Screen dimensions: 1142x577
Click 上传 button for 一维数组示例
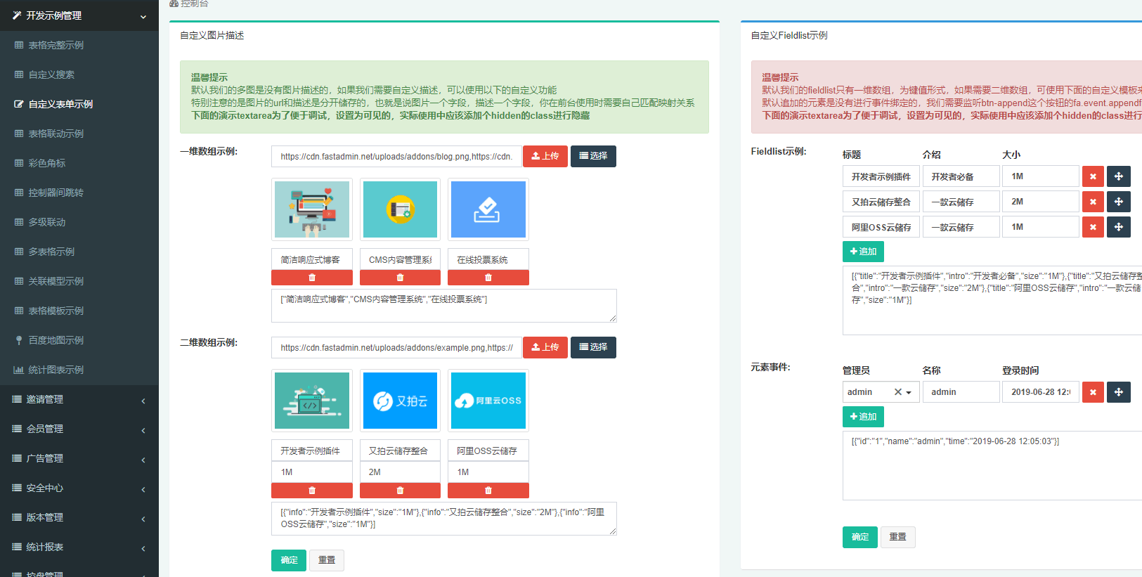click(x=545, y=156)
